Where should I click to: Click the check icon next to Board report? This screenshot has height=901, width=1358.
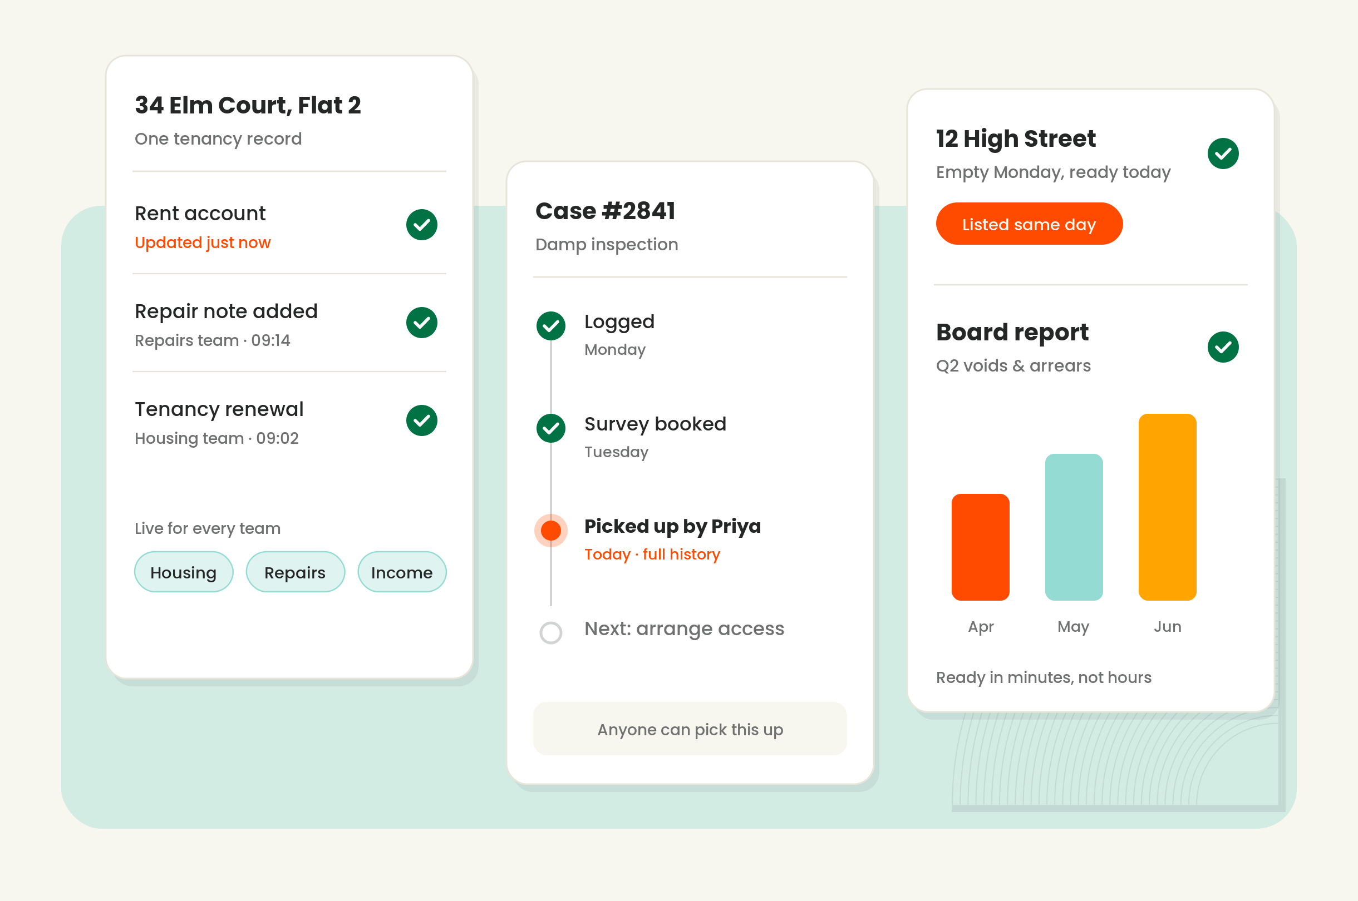pos(1223,347)
